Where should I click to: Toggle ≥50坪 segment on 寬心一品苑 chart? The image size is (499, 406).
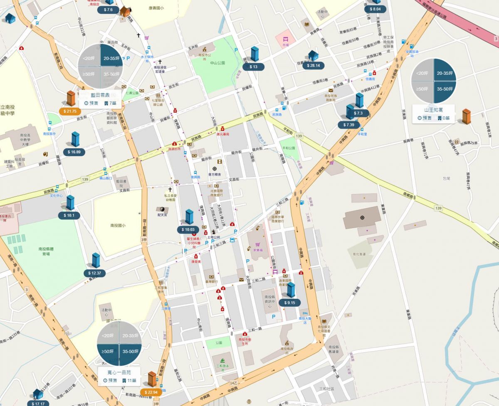pyautogui.click(x=108, y=354)
